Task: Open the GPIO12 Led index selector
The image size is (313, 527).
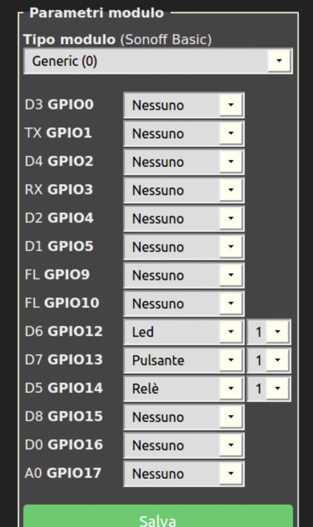Action: click(268, 332)
